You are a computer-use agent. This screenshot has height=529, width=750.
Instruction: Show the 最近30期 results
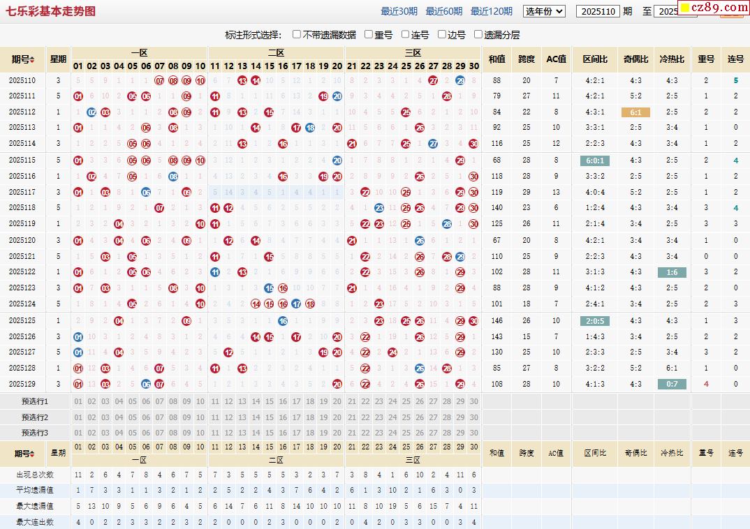(x=399, y=11)
